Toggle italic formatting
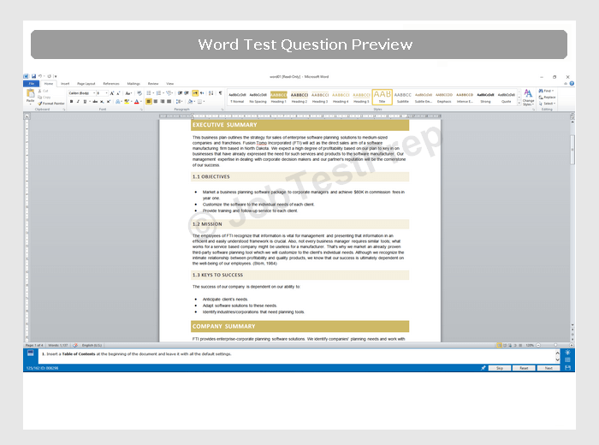Image resolution: width=599 pixels, height=445 pixels. click(x=79, y=101)
